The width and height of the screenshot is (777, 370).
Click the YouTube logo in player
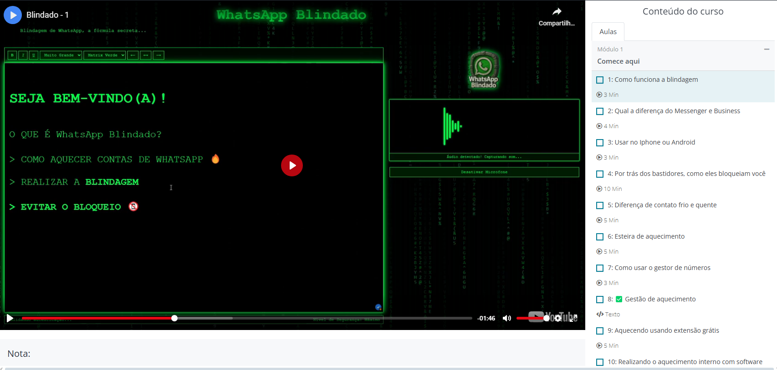[552, 317]
